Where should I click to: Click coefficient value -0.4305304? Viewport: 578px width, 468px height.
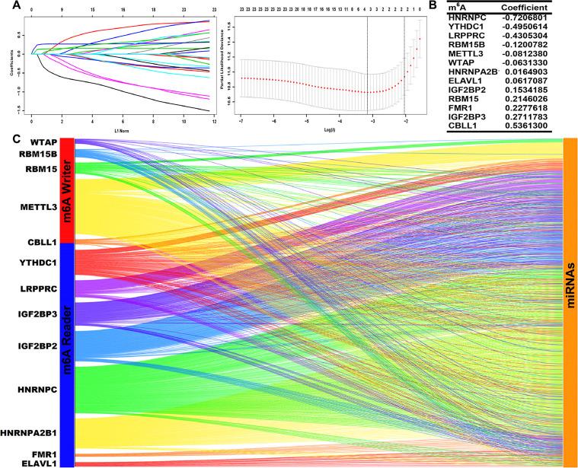click(x=525, y=36)
